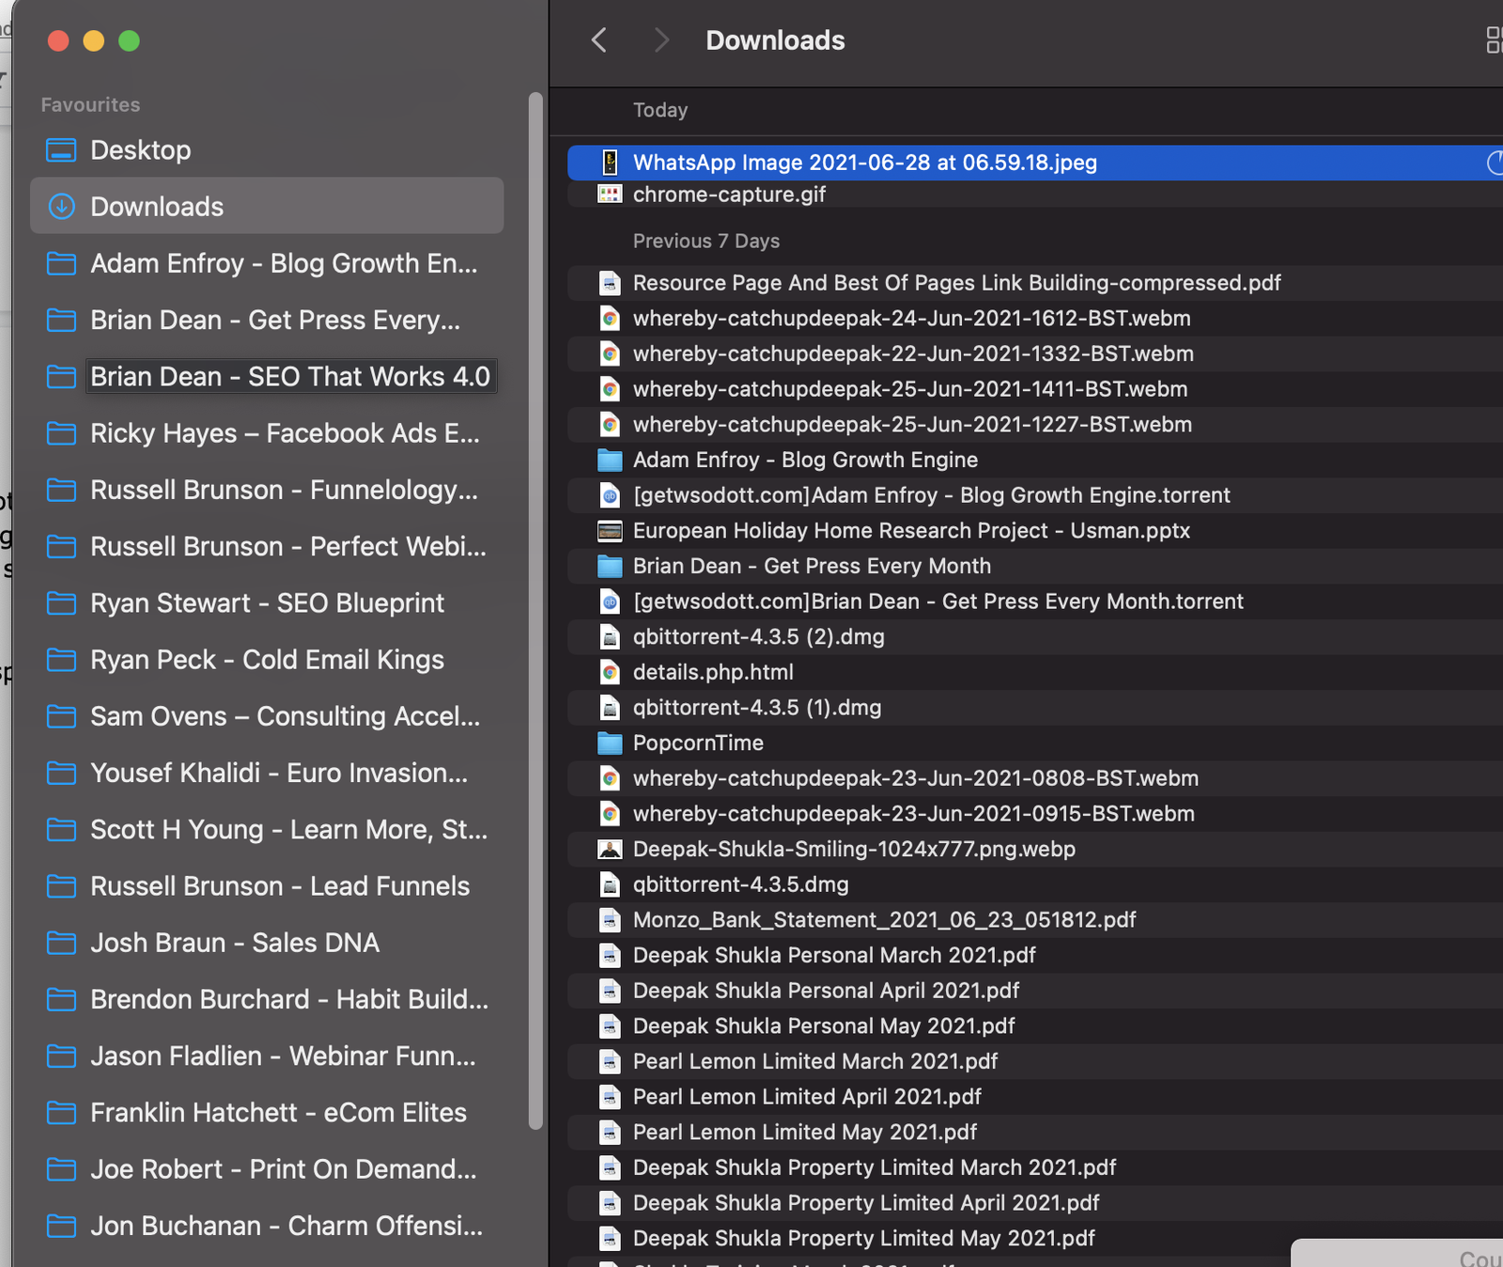1503x1267 pixels.
Task: Open Russell Brunson - Perfect Webi... folder
Action: 267,546
